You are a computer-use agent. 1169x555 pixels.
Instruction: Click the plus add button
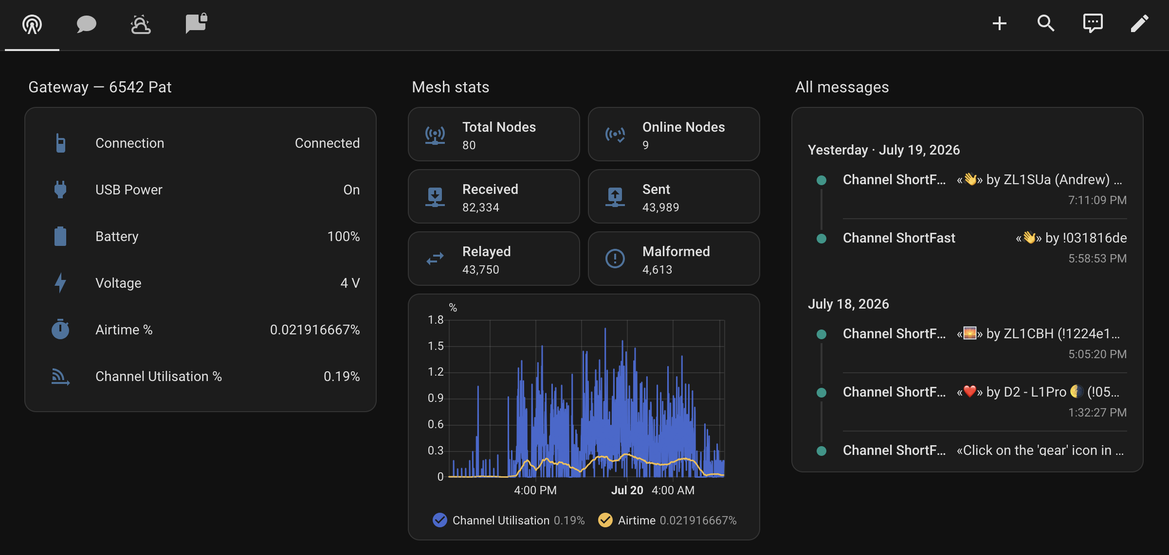1000,23
